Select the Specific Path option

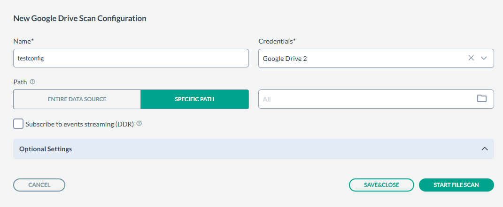(x=194, y=99)
